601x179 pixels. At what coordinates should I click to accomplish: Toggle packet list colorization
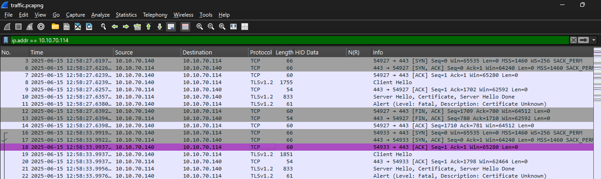point(185,27)
